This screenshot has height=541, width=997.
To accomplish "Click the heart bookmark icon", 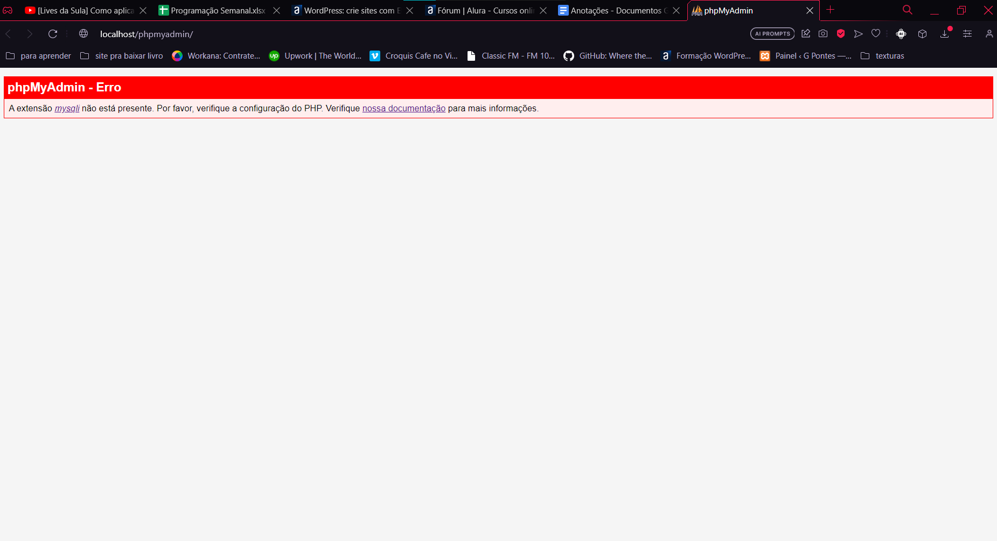I will tap(876, 34).
